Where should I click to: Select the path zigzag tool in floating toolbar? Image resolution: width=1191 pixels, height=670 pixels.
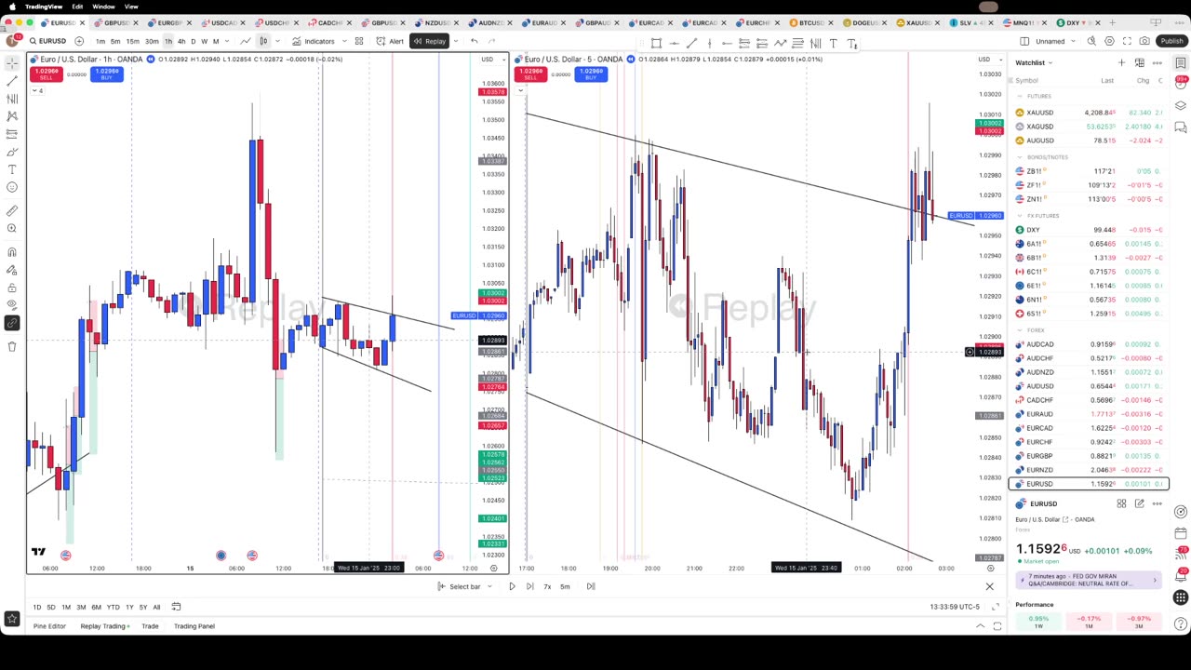pos(780,43)
